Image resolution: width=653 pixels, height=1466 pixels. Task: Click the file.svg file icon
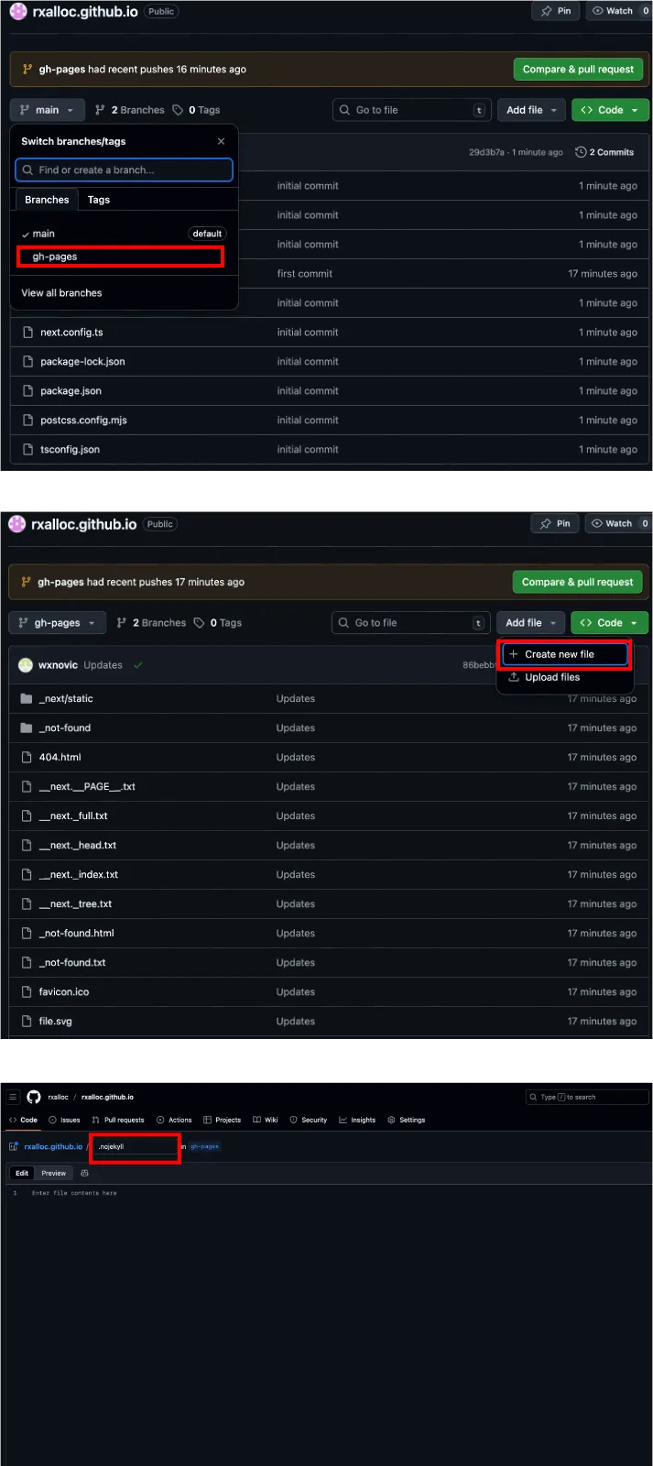tap(27, 1022)
